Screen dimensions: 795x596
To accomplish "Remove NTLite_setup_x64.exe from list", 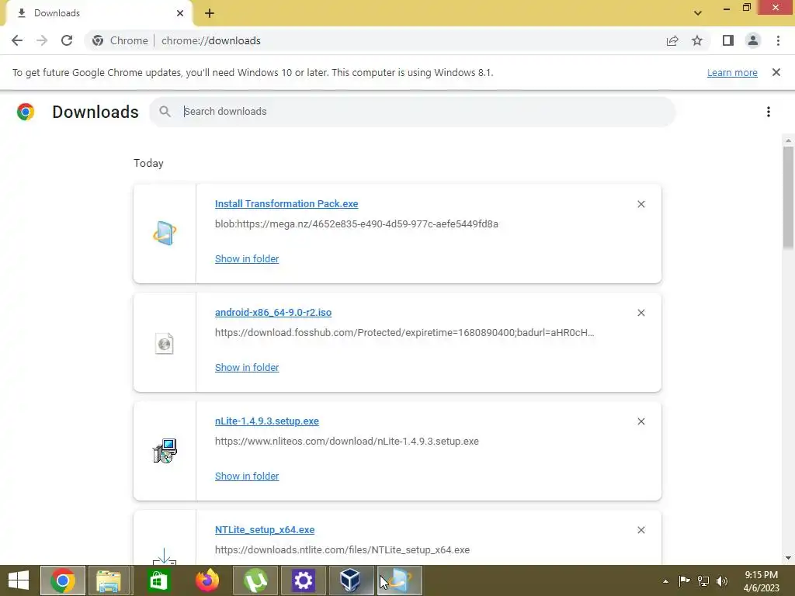I will [641, 530].
